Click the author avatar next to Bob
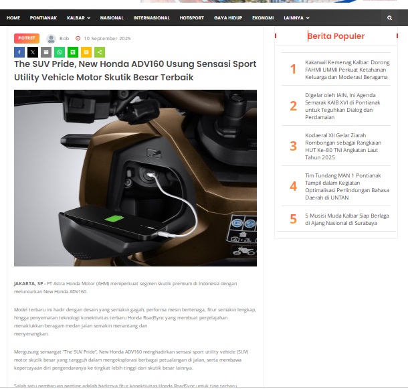The height and width of the screenshot is (389, 408). pos(51,39)
